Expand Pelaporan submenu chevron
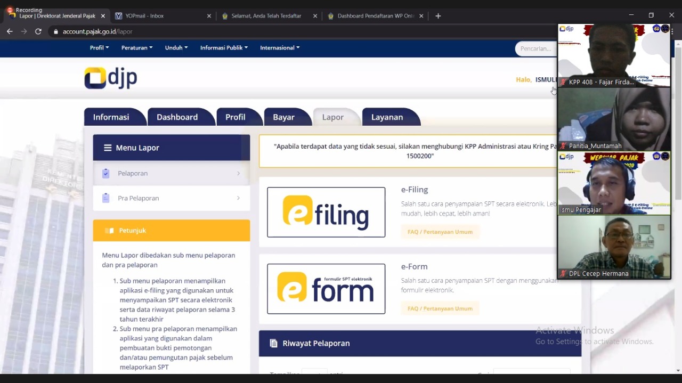Screen dimensions: 682x383 [238, 173]
